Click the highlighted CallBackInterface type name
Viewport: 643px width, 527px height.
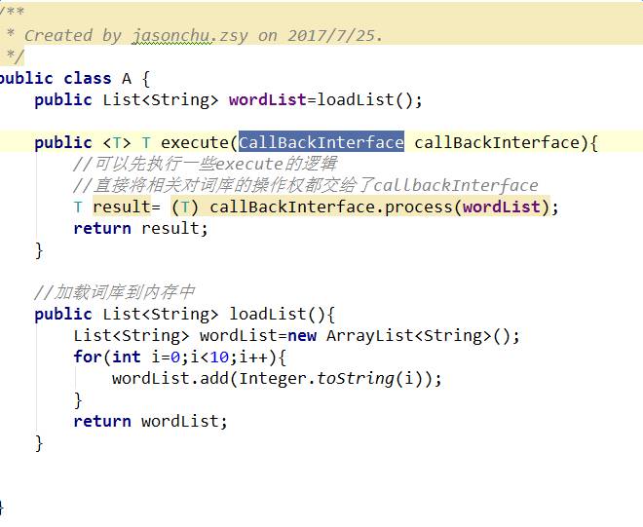click(321, 142)
